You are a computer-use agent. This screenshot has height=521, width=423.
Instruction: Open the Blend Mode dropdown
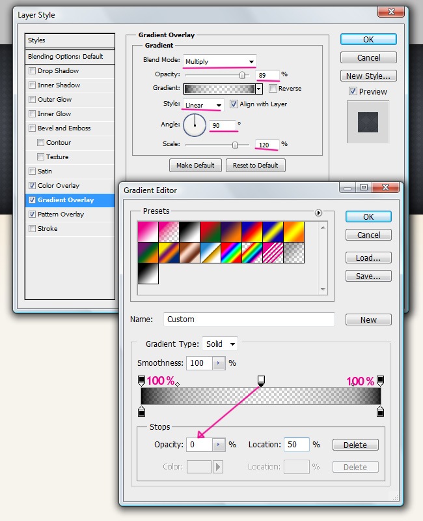click(x=219, y=62)
